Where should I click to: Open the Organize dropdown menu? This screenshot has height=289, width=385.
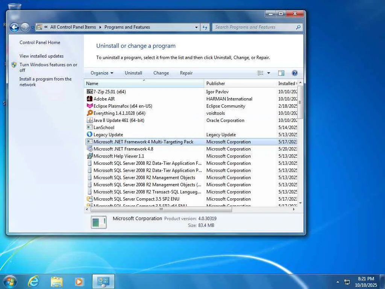[x=102, y=73]
